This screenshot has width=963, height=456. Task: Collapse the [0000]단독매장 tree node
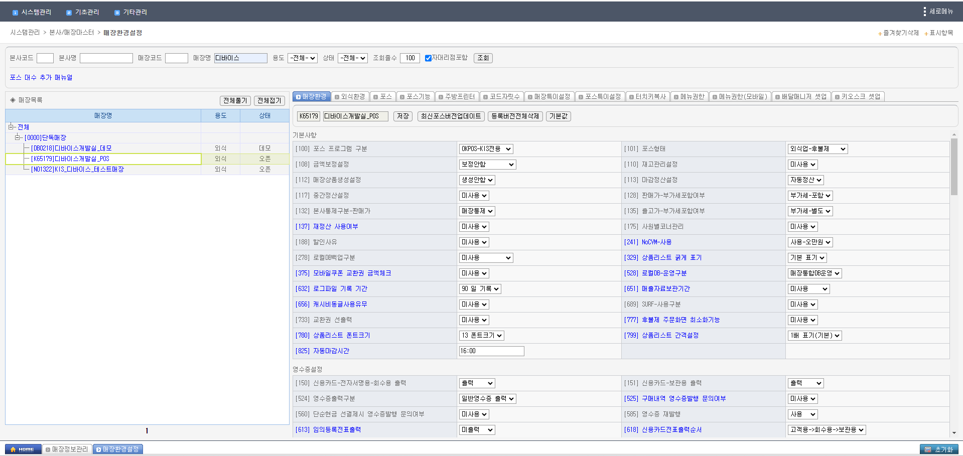(x=18, y=137)
